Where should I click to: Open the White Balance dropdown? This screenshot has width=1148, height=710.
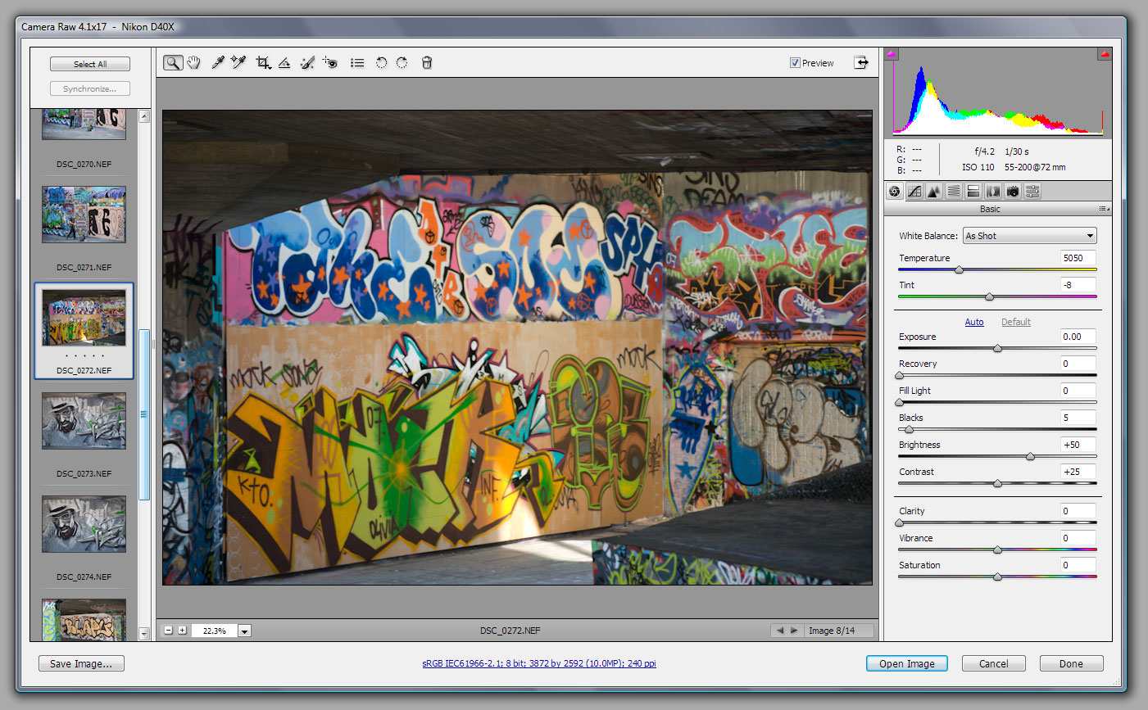(1029, 235)
